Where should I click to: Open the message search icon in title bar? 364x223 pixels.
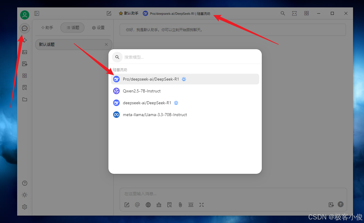pos(283,13)
